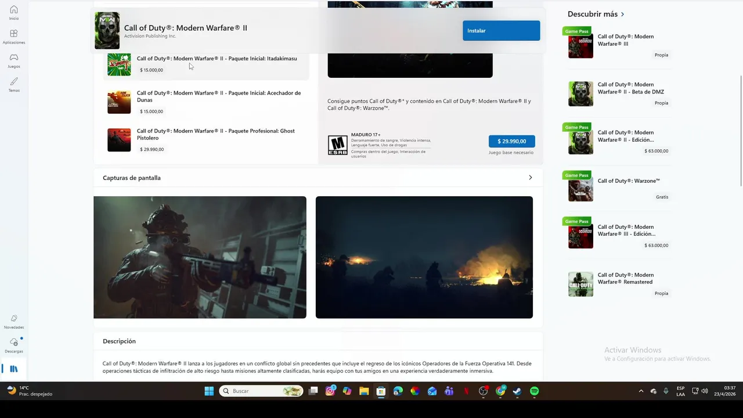Open Spotify from the taskbar

(534, 391)
